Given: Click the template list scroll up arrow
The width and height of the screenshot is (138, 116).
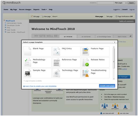Looking at the screenshot, I should point(114,47).
